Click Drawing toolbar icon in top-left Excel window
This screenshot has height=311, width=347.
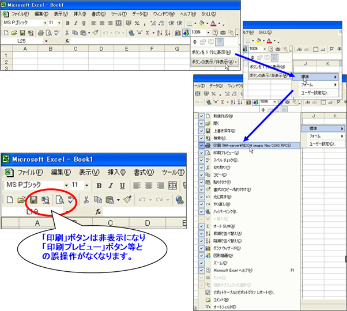[186, 33]
